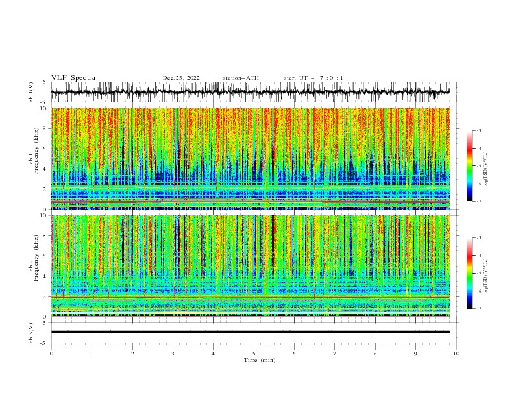
Task: Click the ch.1 voltage waveform trace
Action: [250, 92]
